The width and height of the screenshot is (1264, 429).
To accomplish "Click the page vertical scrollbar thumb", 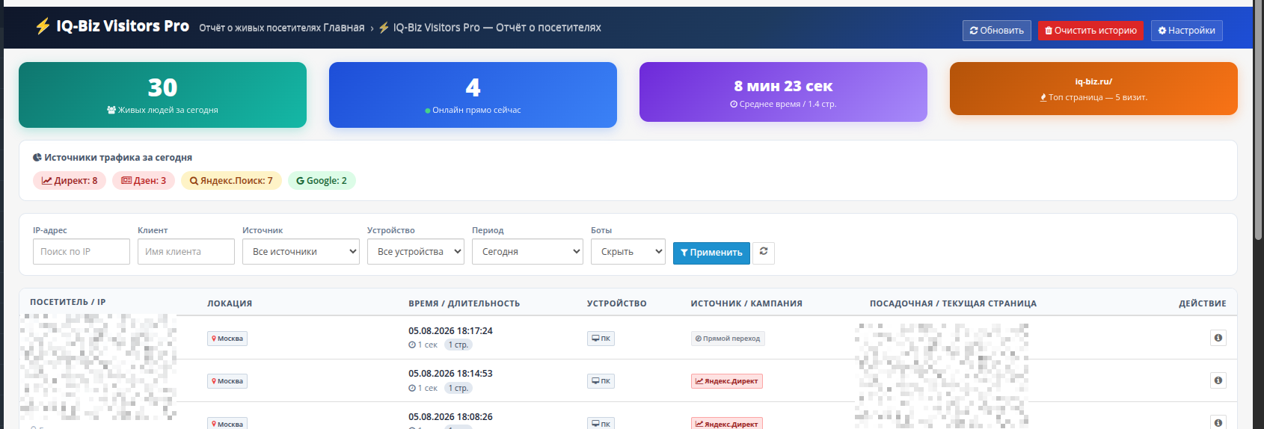I will 1258,120.
